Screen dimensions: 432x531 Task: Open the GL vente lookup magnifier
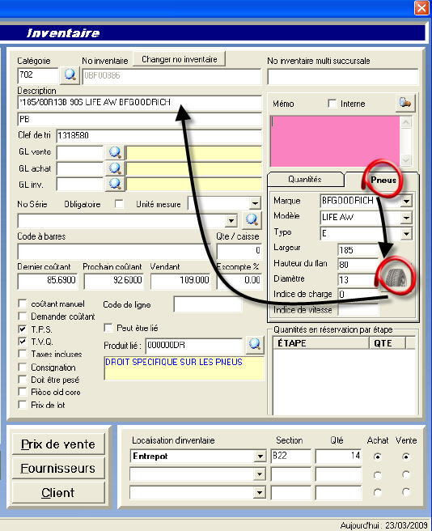pyautogui.click(x=115, y=152)
